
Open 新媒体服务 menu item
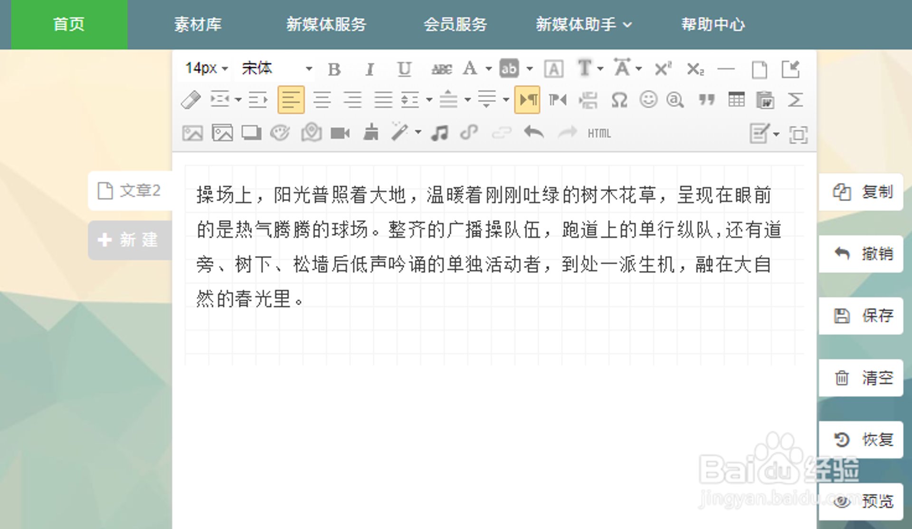tap(326, 25)
